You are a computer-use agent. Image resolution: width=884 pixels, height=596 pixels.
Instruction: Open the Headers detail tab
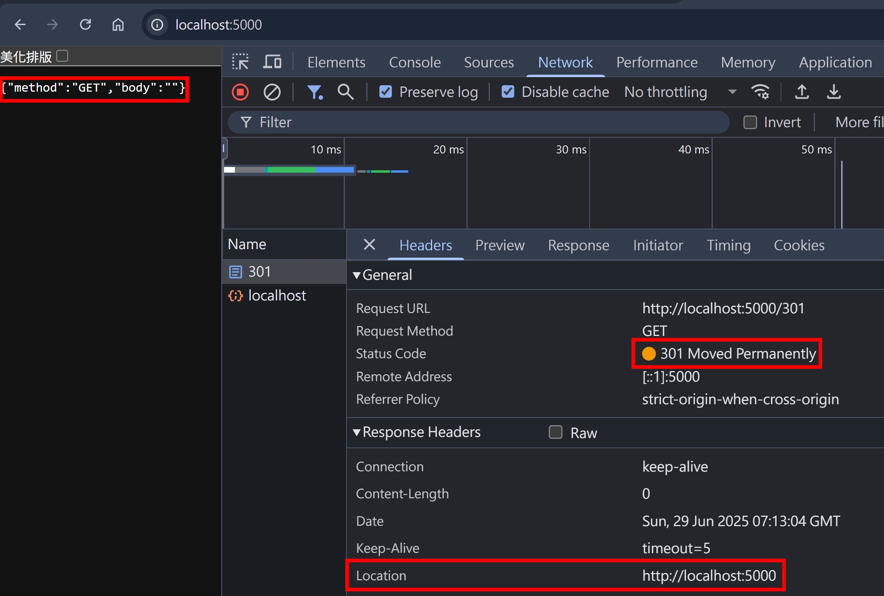point(426,245)
